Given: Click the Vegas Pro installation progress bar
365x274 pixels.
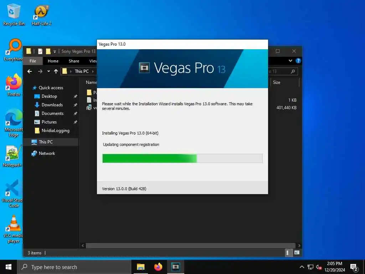Looking at the screenshot, I should point(182,158).
